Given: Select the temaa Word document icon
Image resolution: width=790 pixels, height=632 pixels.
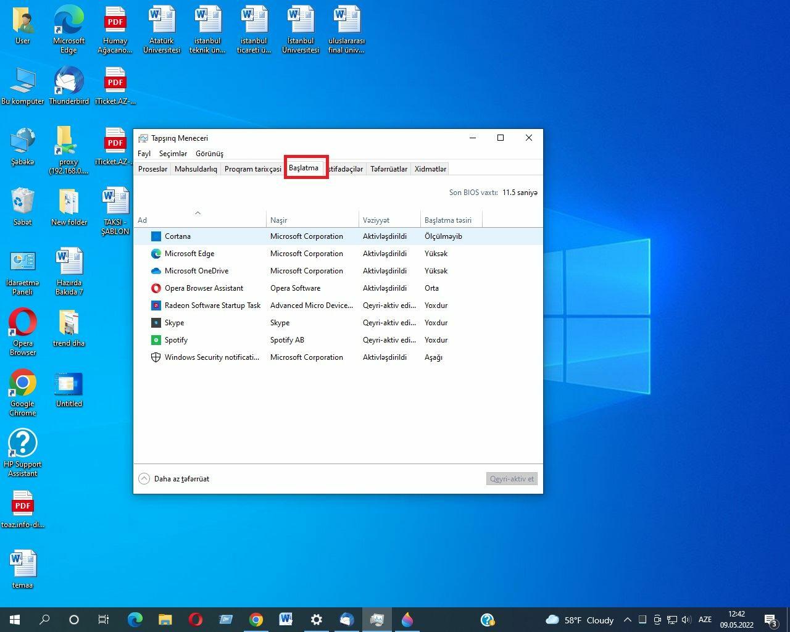Looking at the screenshot, I should click(x=23, y=569).
